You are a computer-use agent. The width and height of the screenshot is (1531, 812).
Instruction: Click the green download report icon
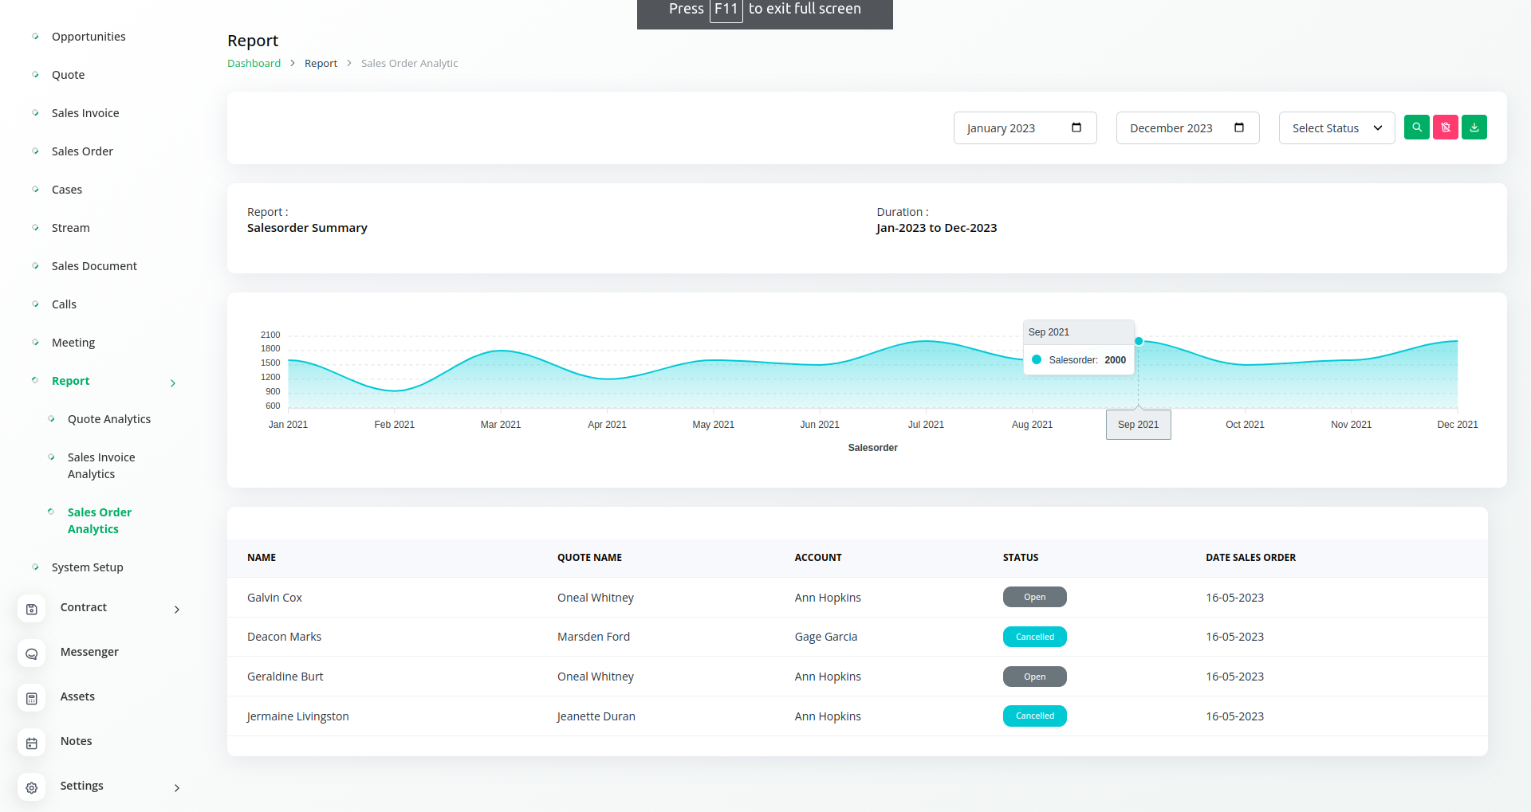coord(1474,127)
